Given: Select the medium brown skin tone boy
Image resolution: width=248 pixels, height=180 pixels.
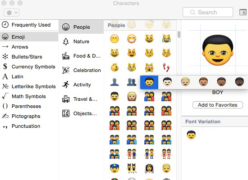Looking at the screenshot, I should click(x=203, y=82).
